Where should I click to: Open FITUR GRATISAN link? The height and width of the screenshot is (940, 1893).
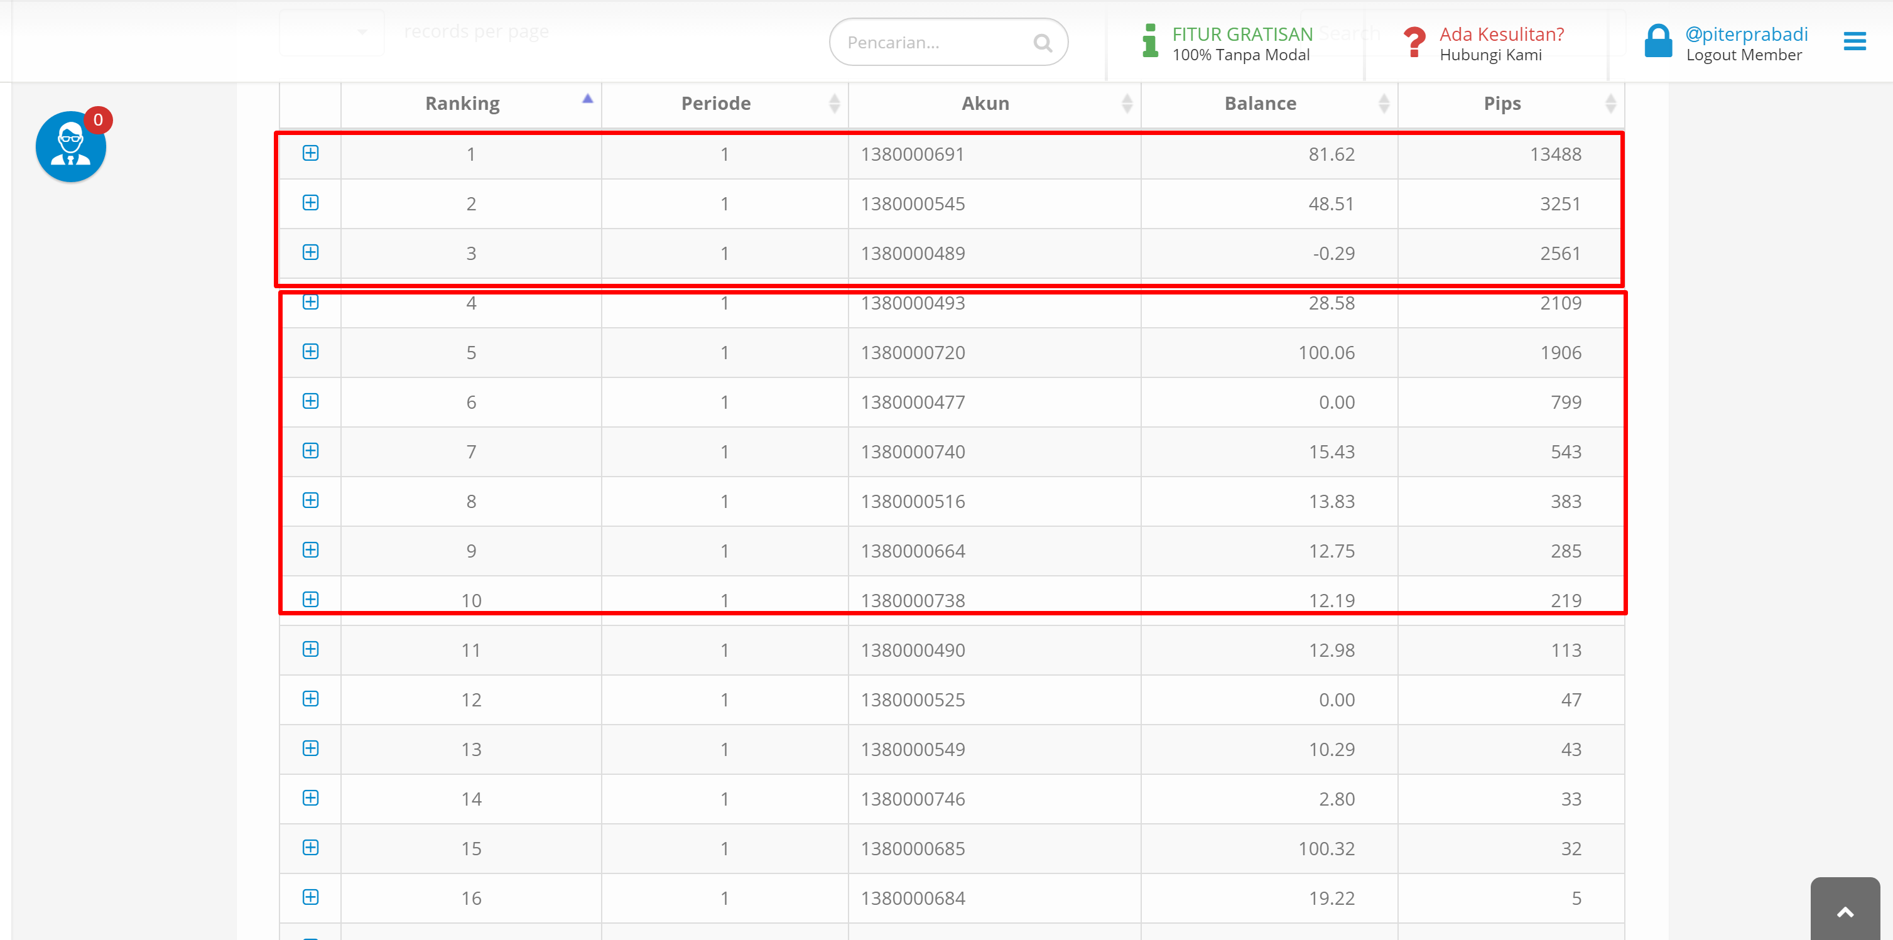click(x=1242, y=34)
